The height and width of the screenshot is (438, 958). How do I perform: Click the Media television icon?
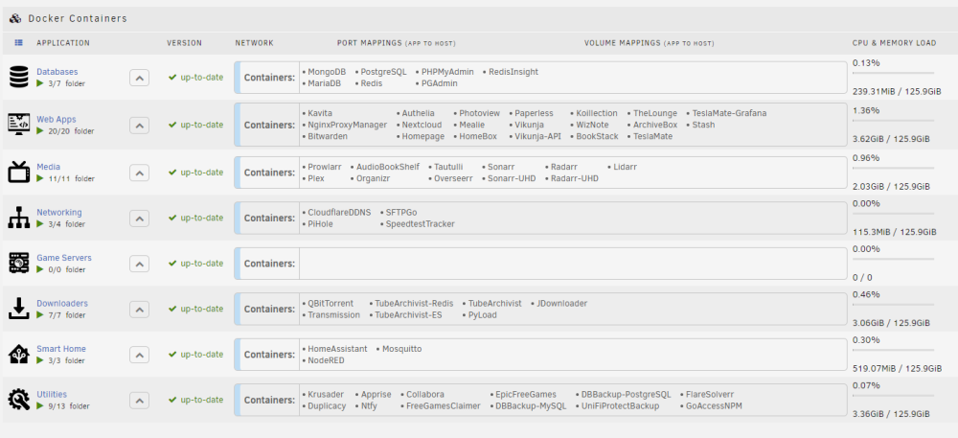click(19, 172)
